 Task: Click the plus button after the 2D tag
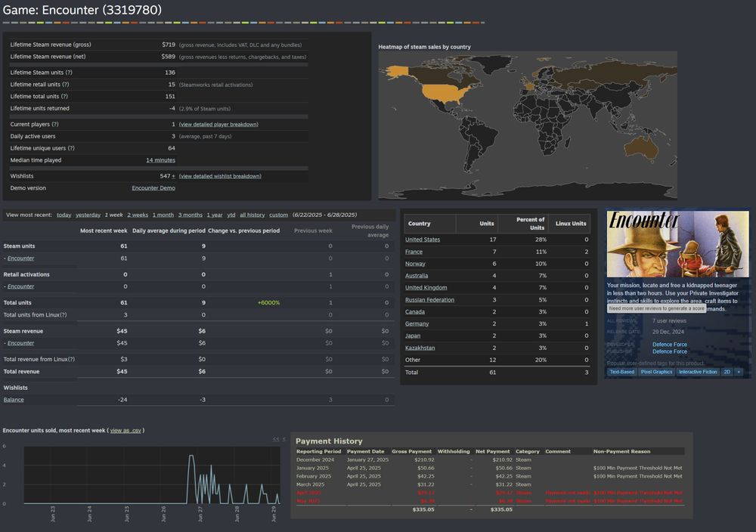pyautogui.click(x=738, y=372)
